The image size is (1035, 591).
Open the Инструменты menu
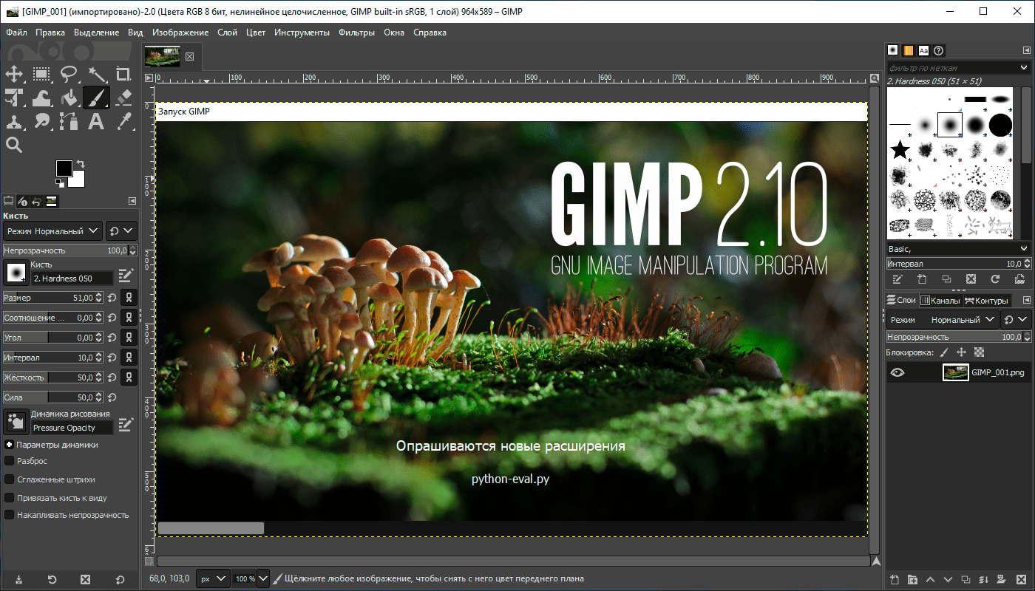tap(302, 33)
